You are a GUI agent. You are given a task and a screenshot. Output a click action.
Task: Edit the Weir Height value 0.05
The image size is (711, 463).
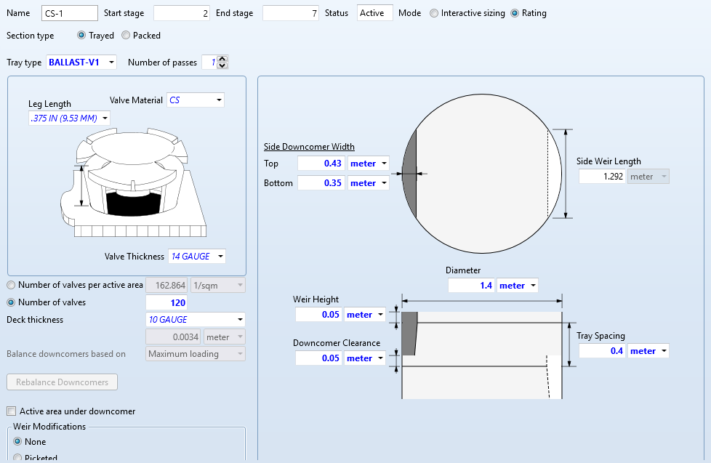click(318, 315)
